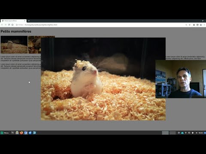Open the browser three-dot menu
The height and width of the screenshot is (154, 206).
pyautogui.click(x=204, y=25)
